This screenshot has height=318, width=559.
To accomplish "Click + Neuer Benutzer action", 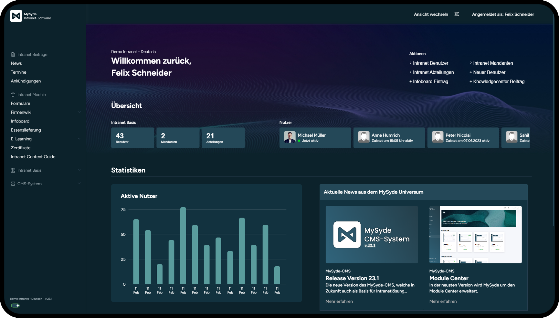I will point(487,72).
